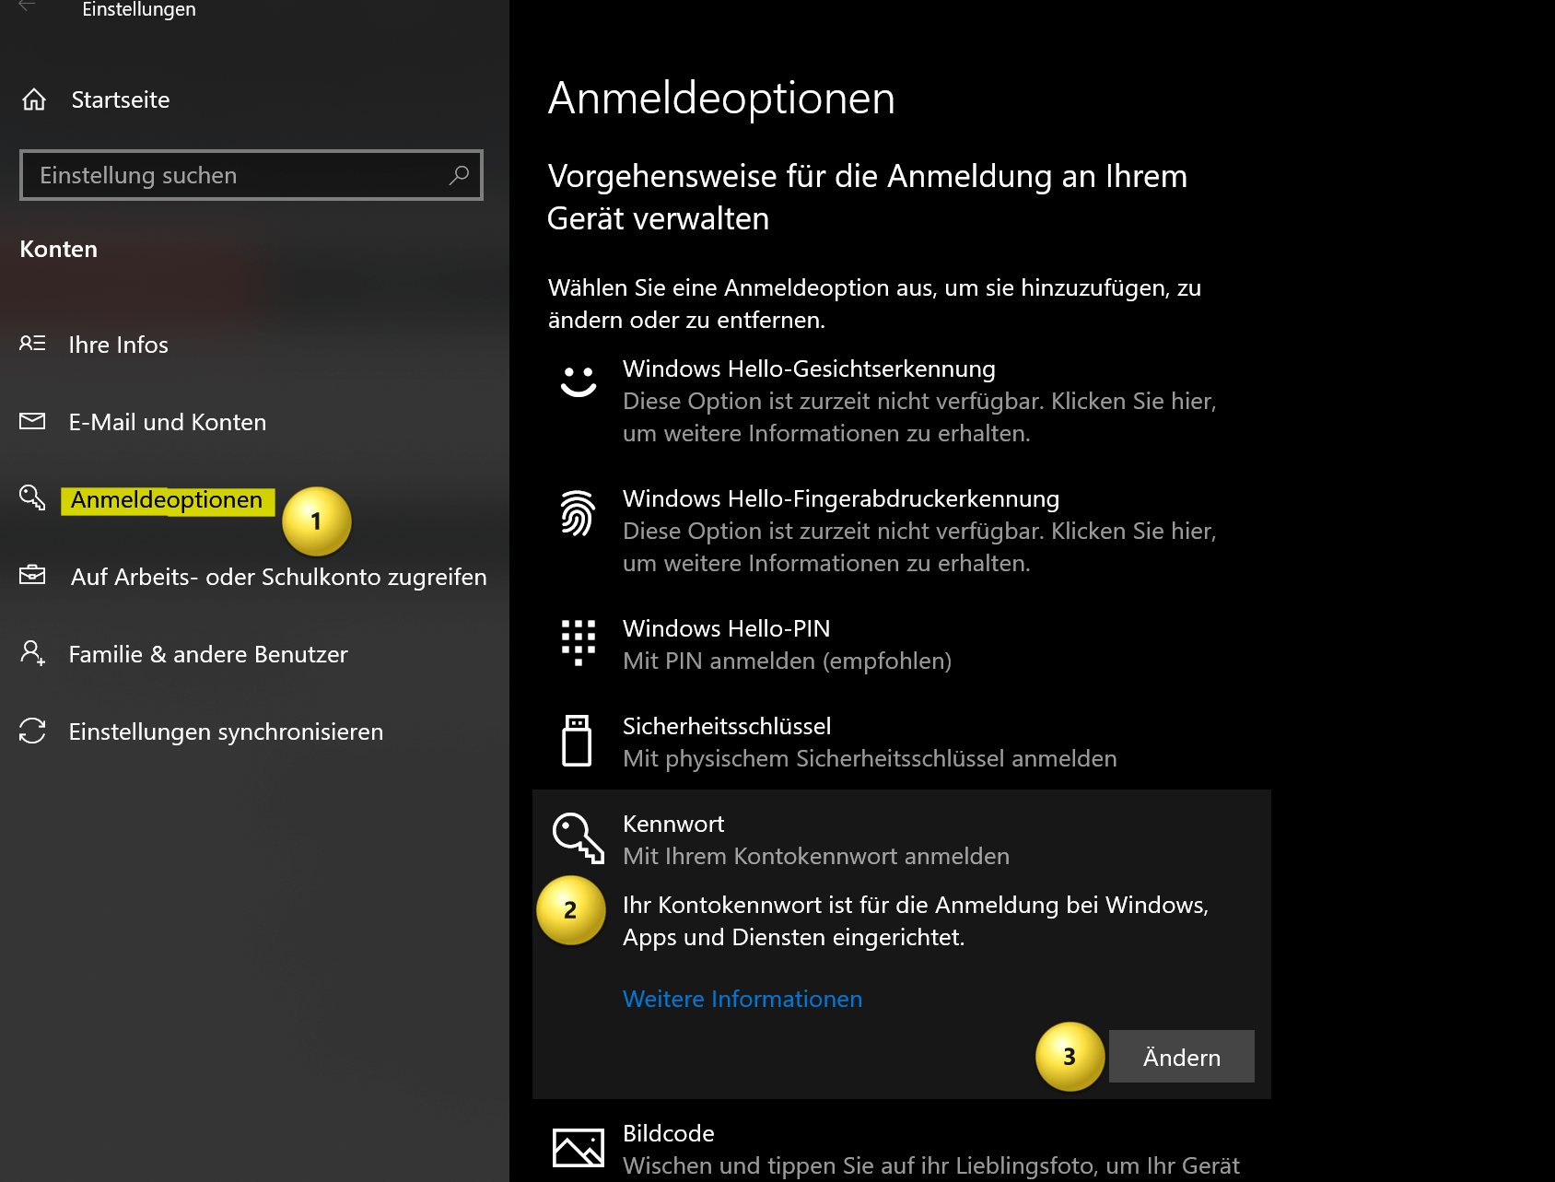Click the Ändern password button
Image resolution: width=1555 pixels, height=1182 pixels.
1181,1057
